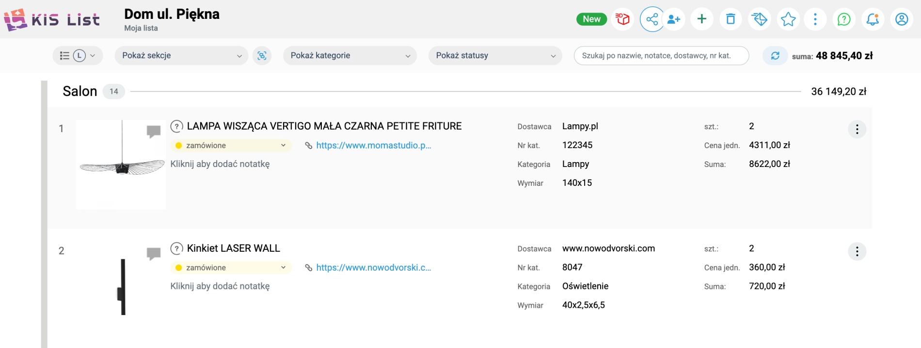This screenshot has height=348, width=921.
Task: Open the help chat icon
Action: click(x=844, y=19)
